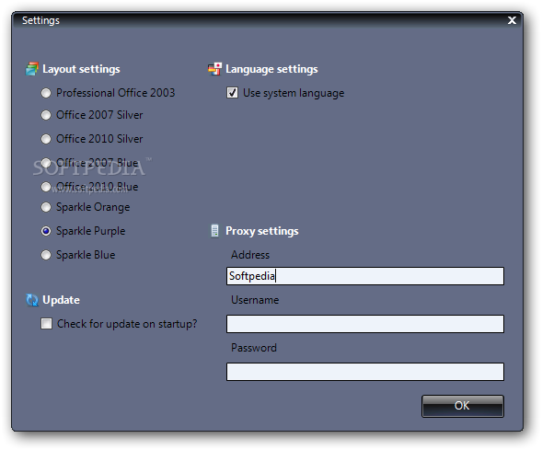Select the Sparkle Purple radio button

[x=46, y=231]
